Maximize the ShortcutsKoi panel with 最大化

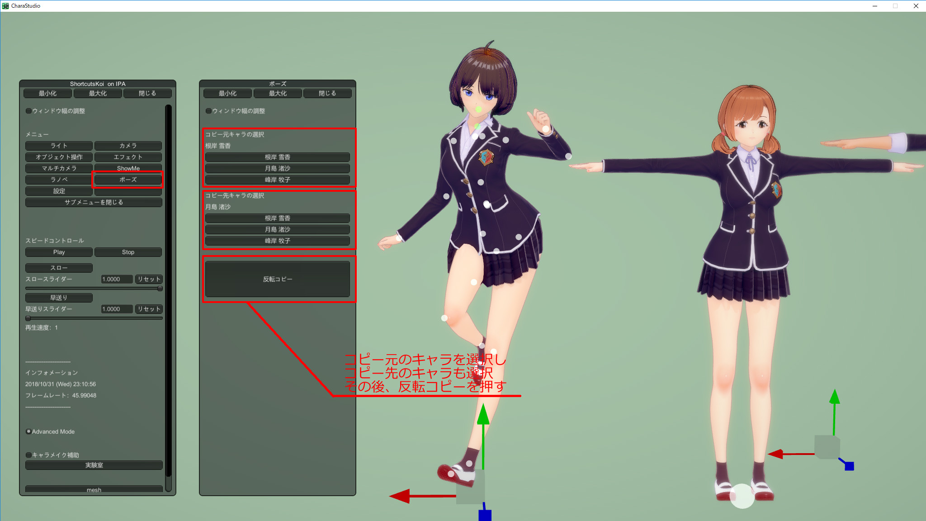[98, 93]
